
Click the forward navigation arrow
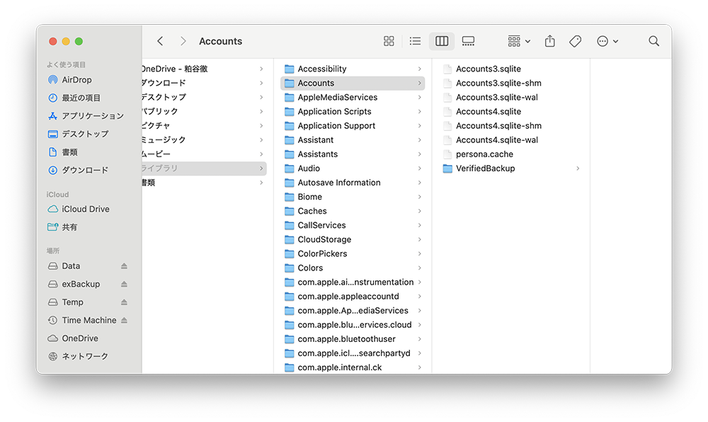[x=183, y=41]
